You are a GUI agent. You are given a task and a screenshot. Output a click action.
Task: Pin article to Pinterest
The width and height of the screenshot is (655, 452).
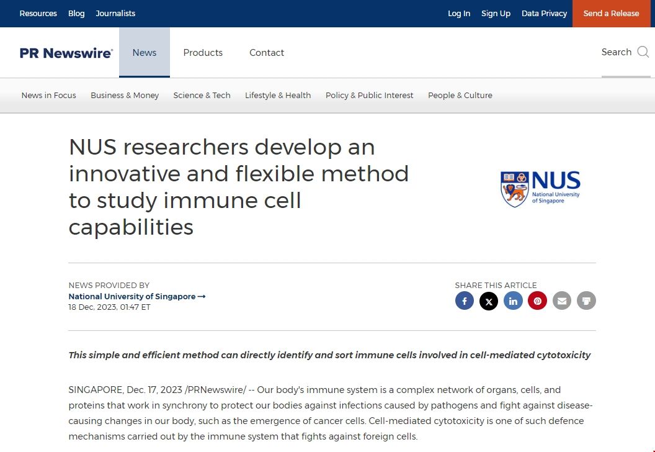tap(537, 301)
